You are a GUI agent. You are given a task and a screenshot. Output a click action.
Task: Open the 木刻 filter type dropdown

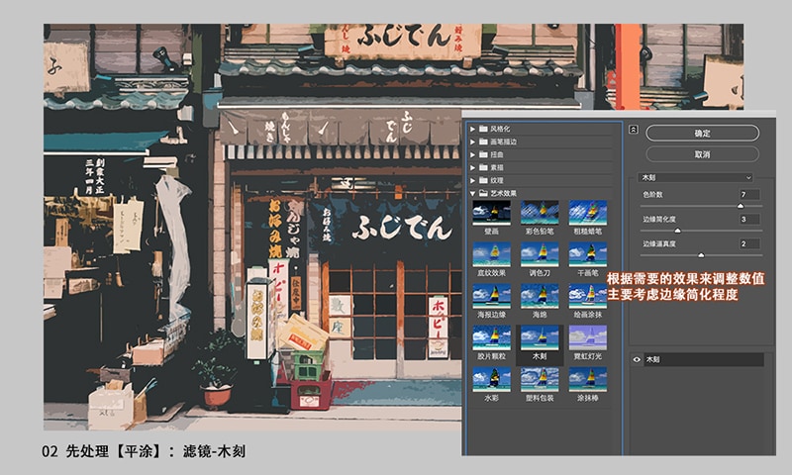click(696, 177)
